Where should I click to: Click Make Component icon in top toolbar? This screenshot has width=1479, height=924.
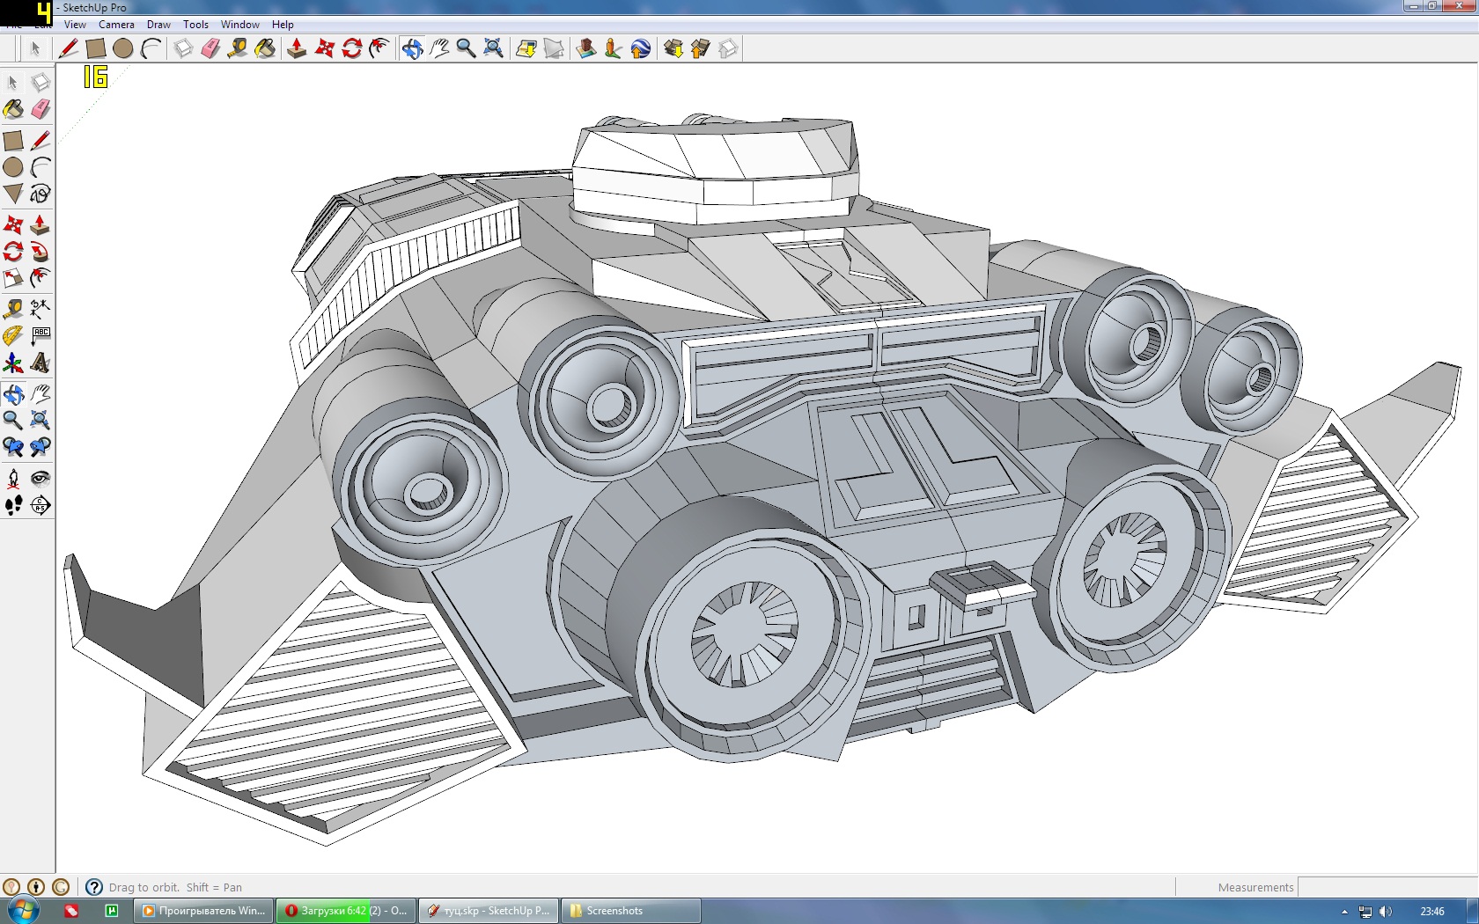point(183,48)
